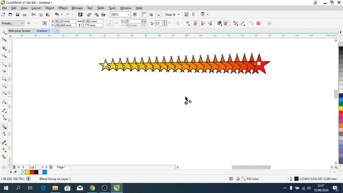Click the Open file icon
The width and height of the screenshot is (343, 193).
(x=10, y=14)
